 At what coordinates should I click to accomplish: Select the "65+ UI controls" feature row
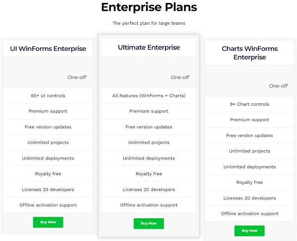(x=48, y=95)
